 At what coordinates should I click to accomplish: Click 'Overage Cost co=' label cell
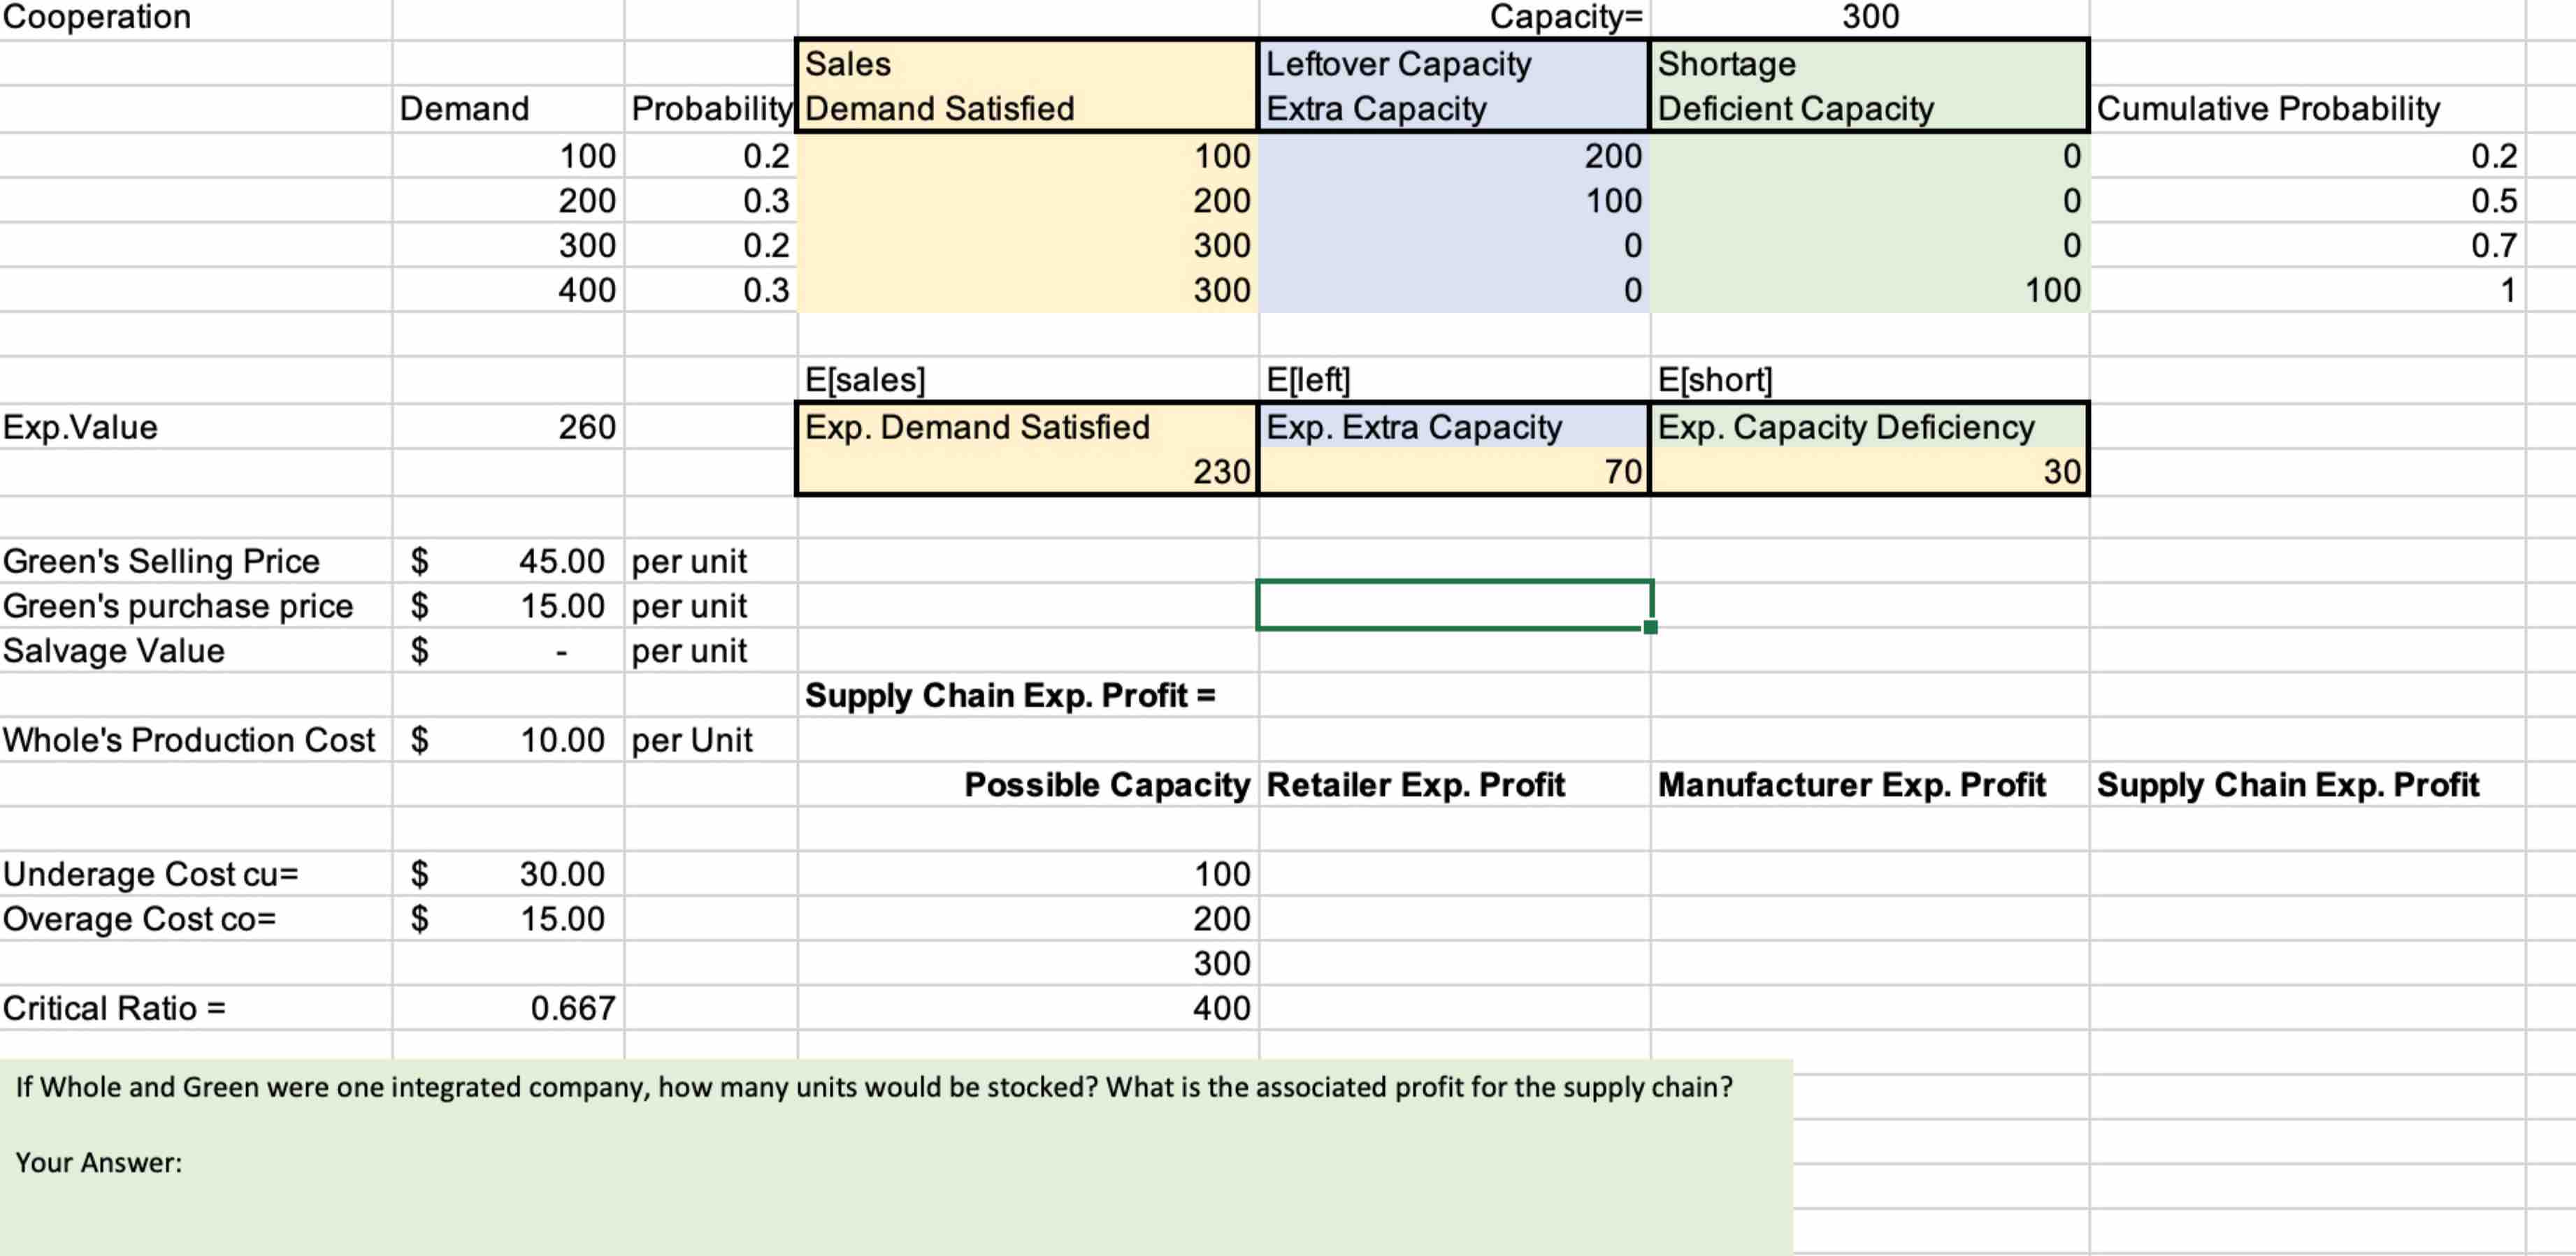196,919
